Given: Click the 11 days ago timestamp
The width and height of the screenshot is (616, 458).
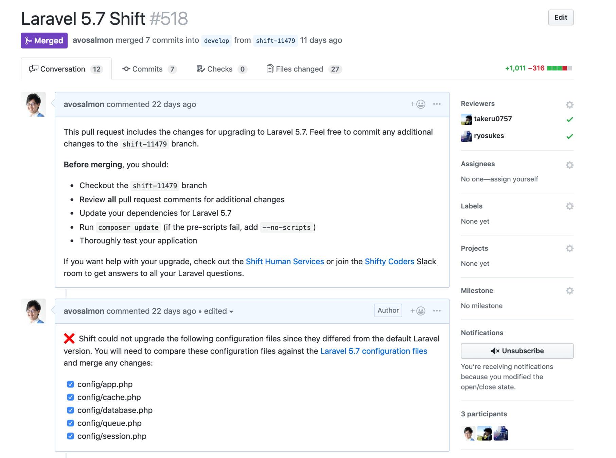Looking at the screenshot, I should [x=321, y=40].
